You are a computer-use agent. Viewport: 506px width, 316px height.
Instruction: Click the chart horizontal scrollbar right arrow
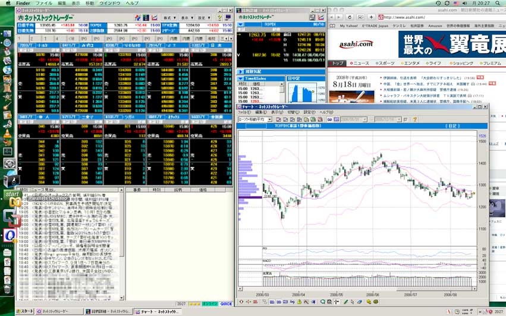(x=474, y=289)
